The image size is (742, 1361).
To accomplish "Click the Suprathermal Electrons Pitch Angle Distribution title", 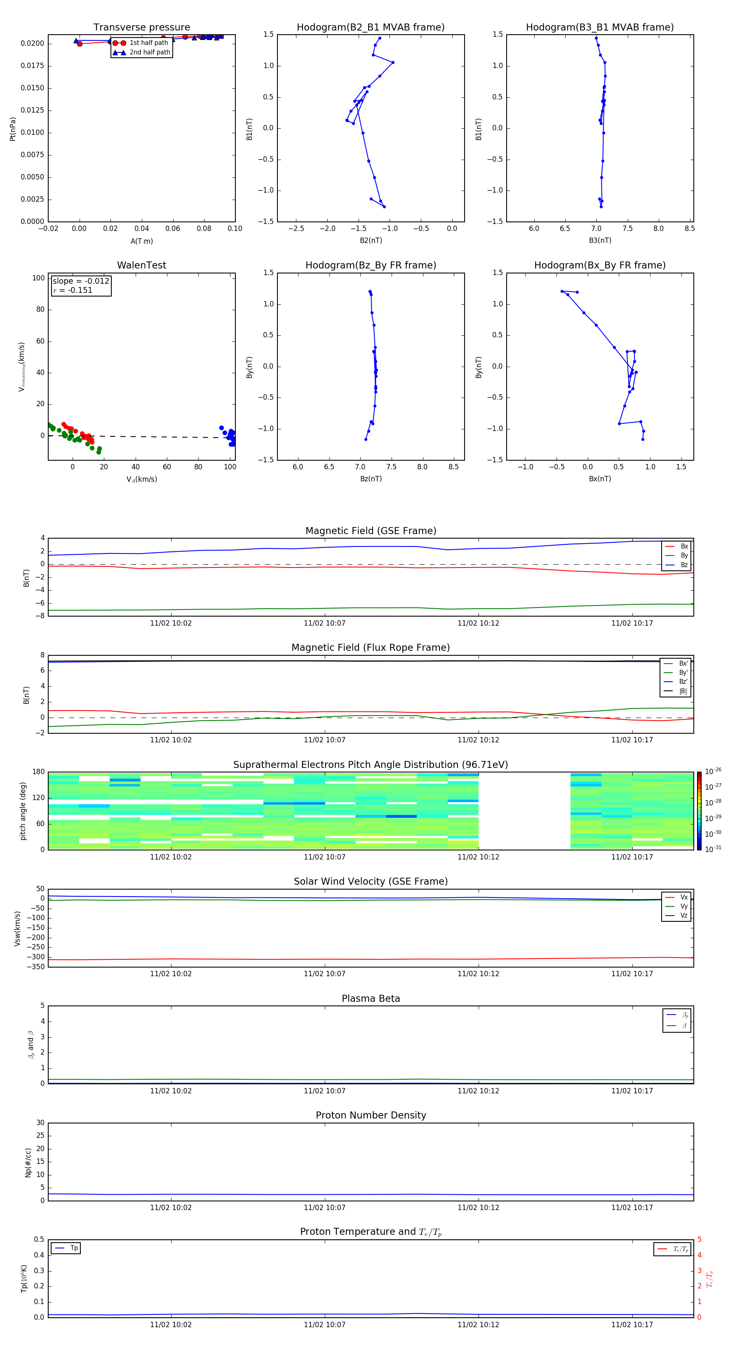I will [371, 765].
